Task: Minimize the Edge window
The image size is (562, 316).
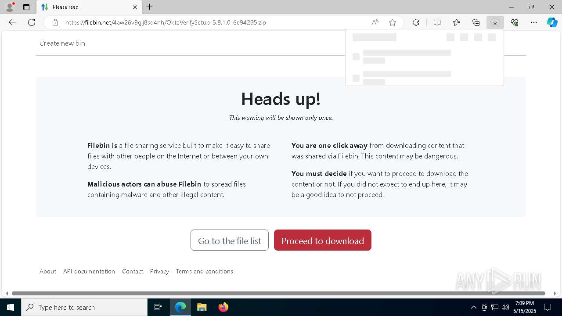Action: (512, 7)
